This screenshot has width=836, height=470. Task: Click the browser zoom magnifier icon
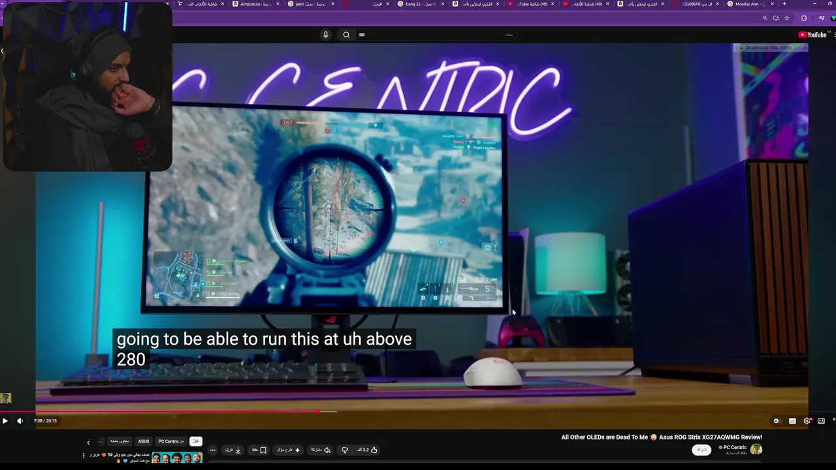click(x=765, y=18)
